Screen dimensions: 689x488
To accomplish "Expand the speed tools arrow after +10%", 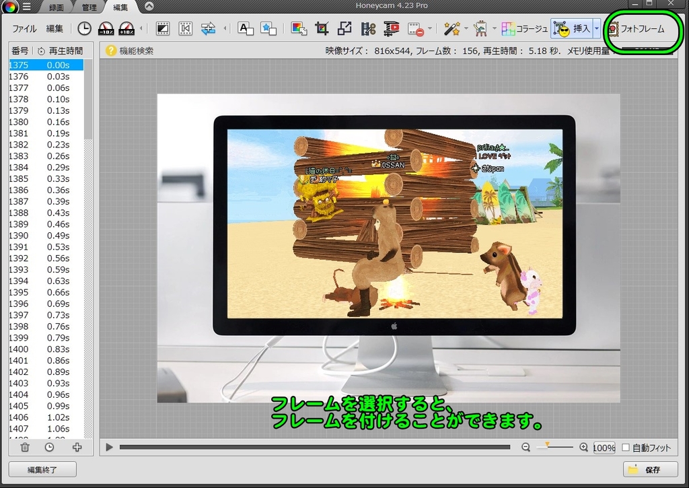I will click(141, 28).
